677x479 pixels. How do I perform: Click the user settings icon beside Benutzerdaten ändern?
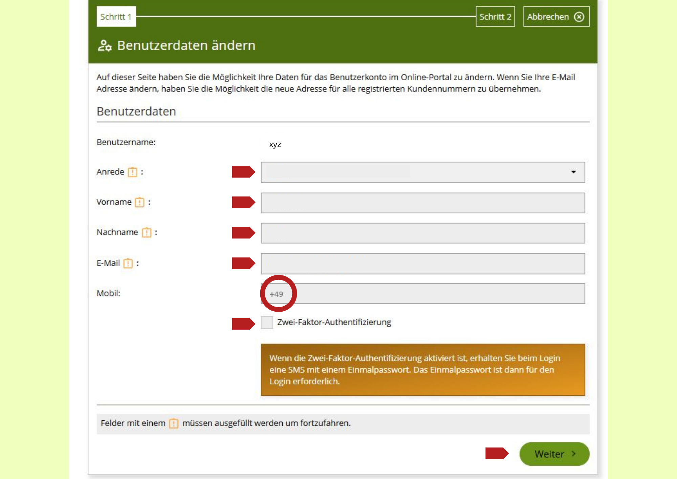(x=105, y=45)
